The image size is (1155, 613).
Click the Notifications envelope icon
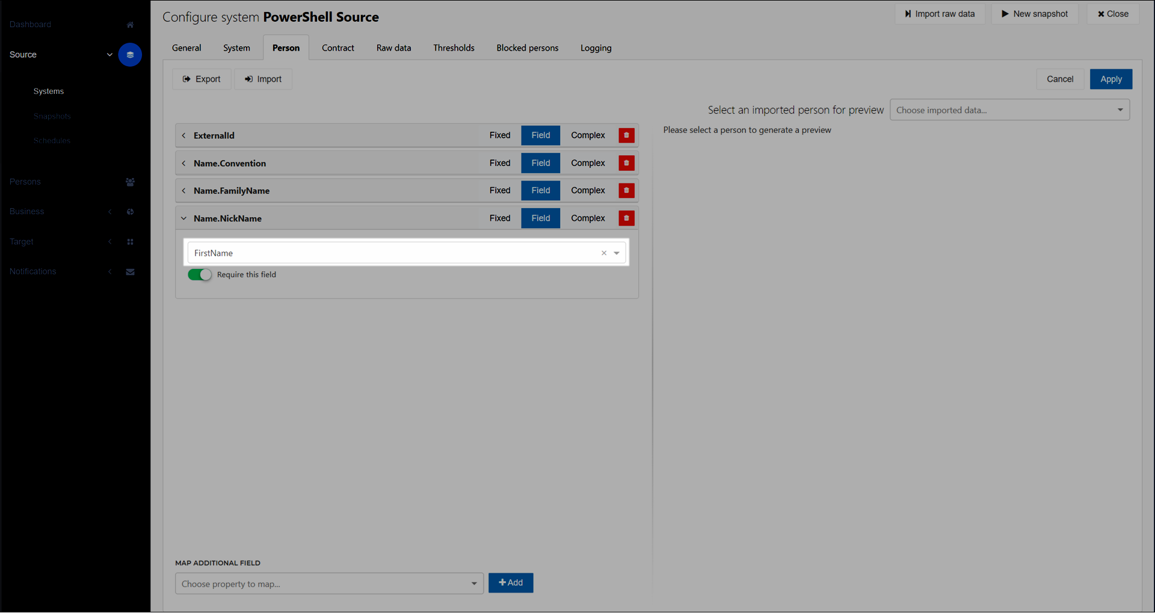pos(130,272)
